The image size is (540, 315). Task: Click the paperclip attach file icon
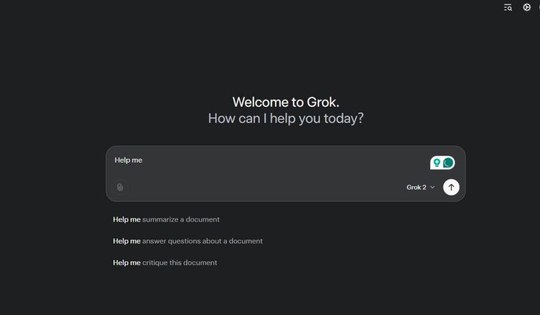[120, 187]
